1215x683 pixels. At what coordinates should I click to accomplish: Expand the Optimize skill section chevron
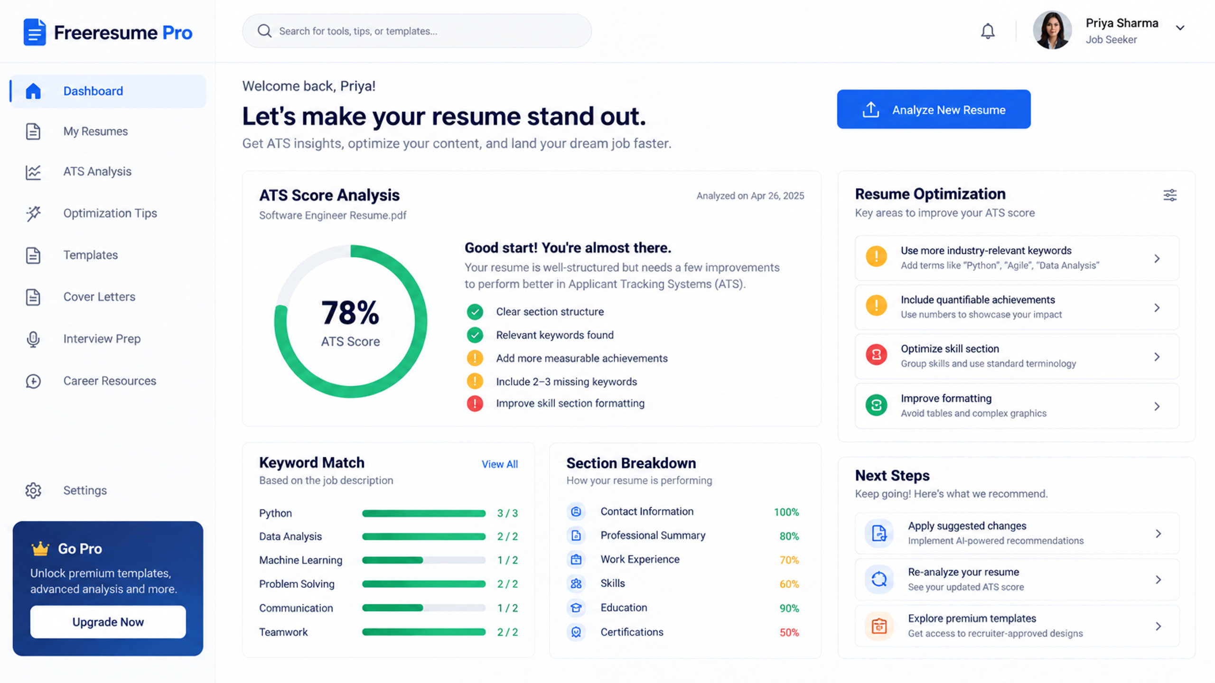[1157, 357]
